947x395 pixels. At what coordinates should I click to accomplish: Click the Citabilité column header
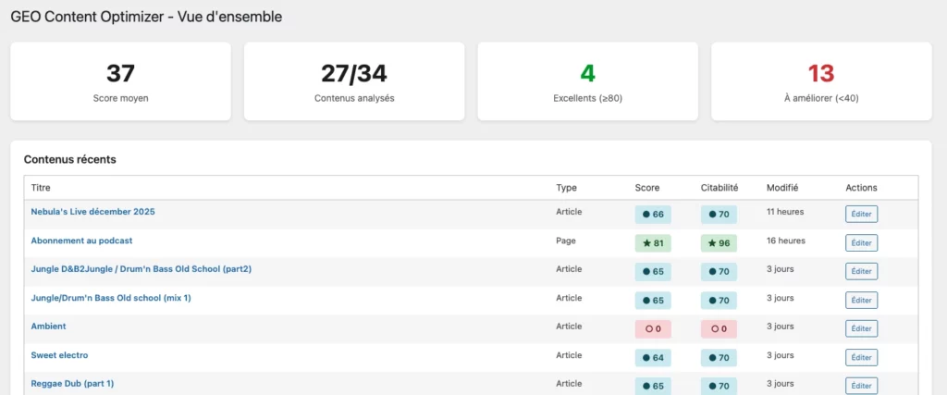pos(719,188)
